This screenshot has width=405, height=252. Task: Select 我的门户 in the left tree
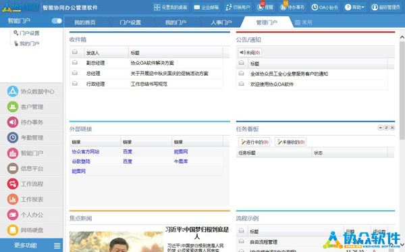pos(27,43)
